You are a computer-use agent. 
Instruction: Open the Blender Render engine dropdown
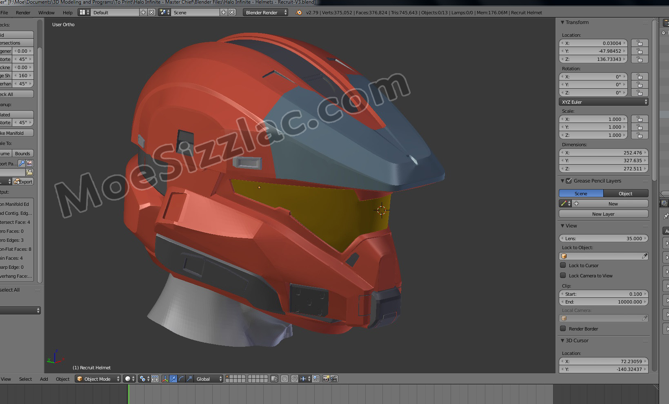coord(266,13)
